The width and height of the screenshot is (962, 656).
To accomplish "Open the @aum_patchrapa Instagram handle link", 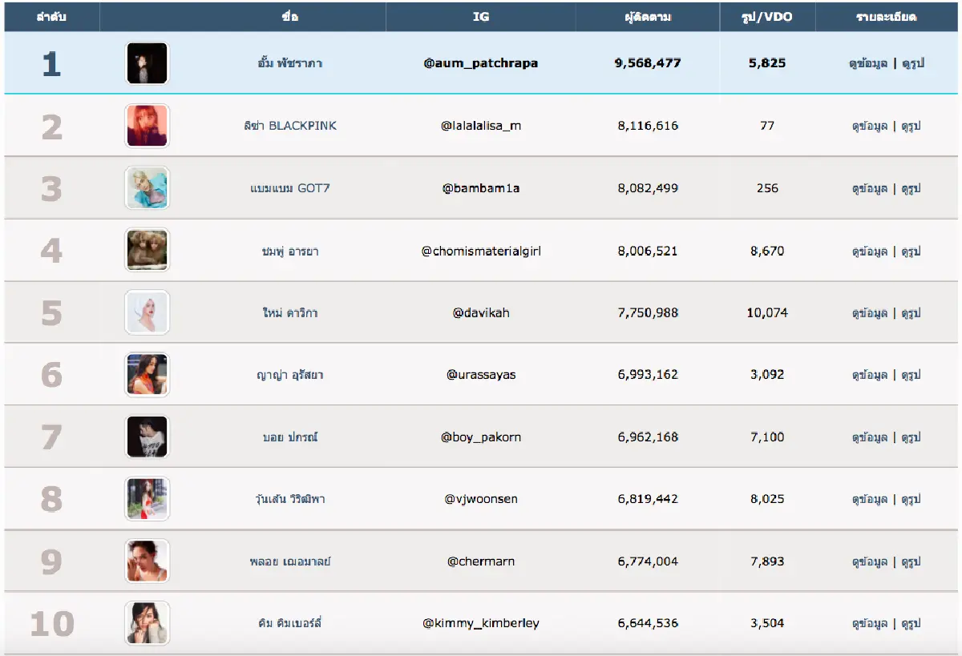I will click(480, 63).
